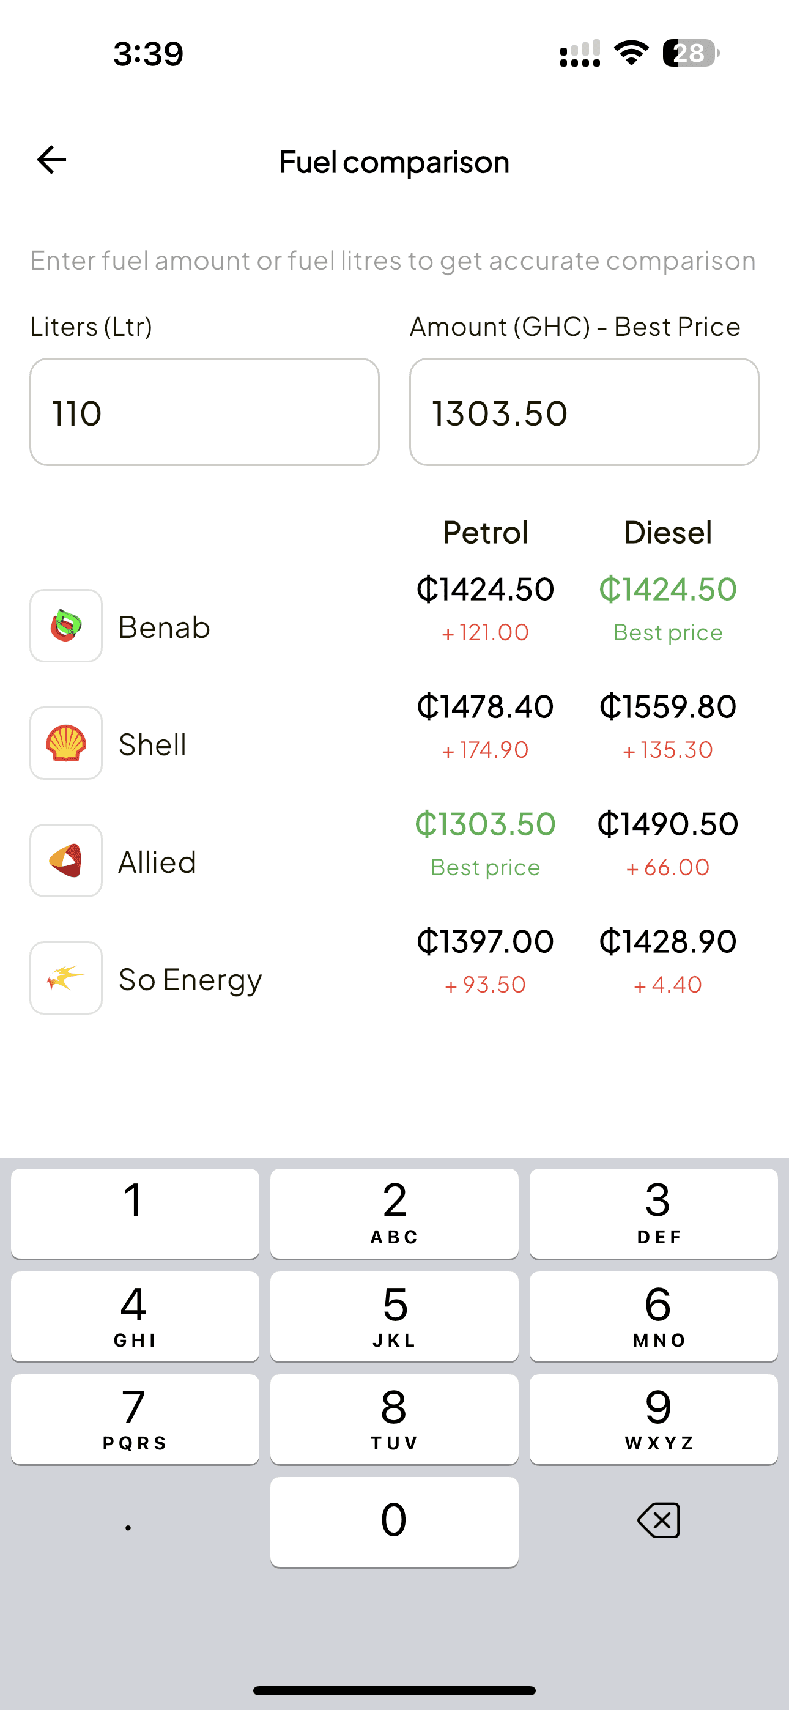789x1710 pixels.
Task: Tap Allied's best petrol price ₵1303.50
Action: coord(486,824)
